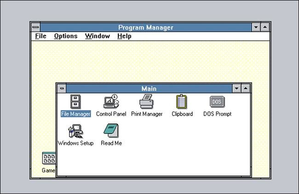Open the File menu
The image size is (299, 194).
coord(40,36)
